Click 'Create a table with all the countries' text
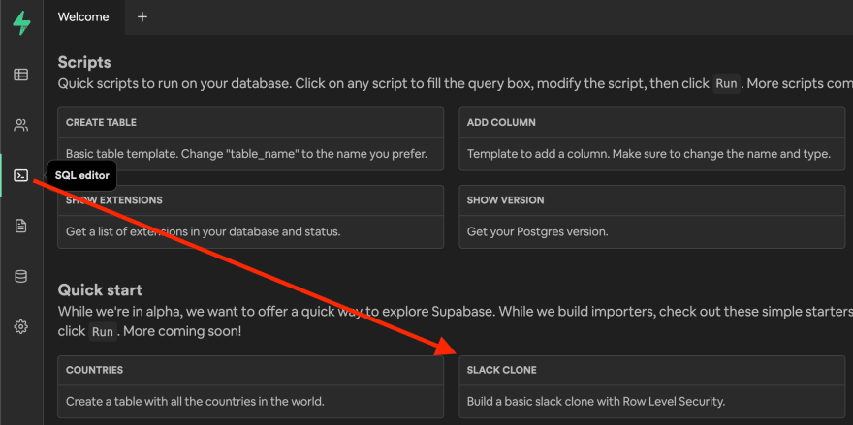853x425 pixels. [195, 402]
